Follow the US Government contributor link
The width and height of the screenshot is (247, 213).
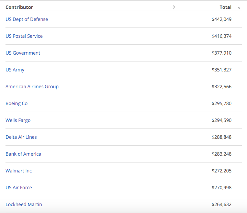[x=23, y=53]
